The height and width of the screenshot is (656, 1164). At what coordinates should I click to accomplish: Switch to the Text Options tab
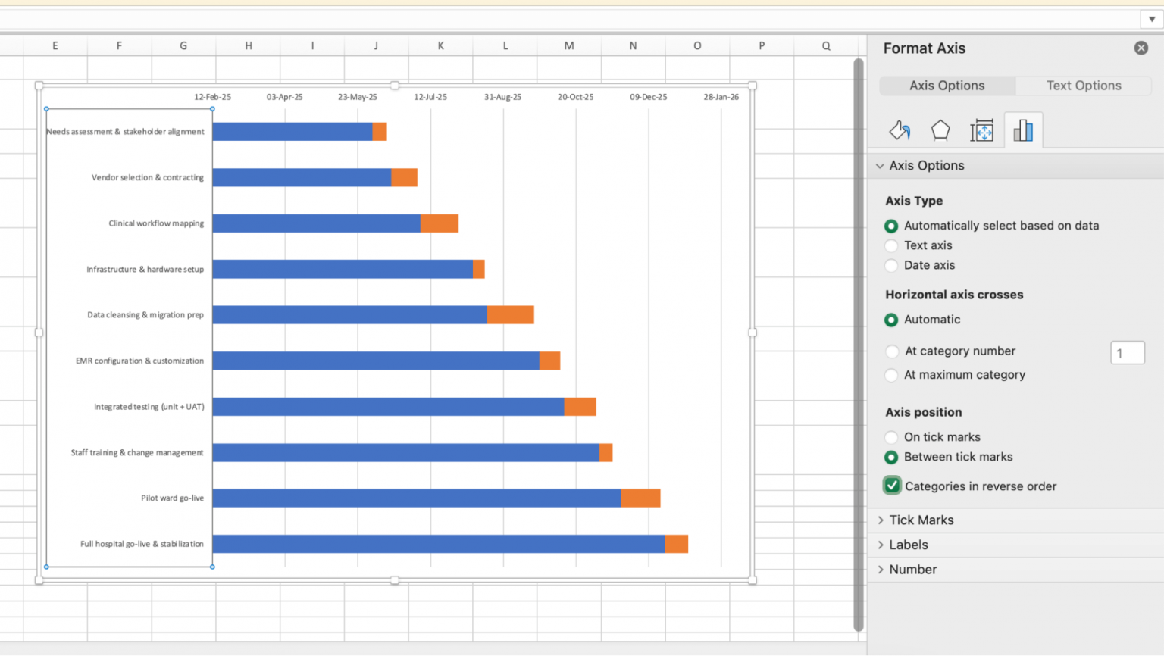[1083, 85]
